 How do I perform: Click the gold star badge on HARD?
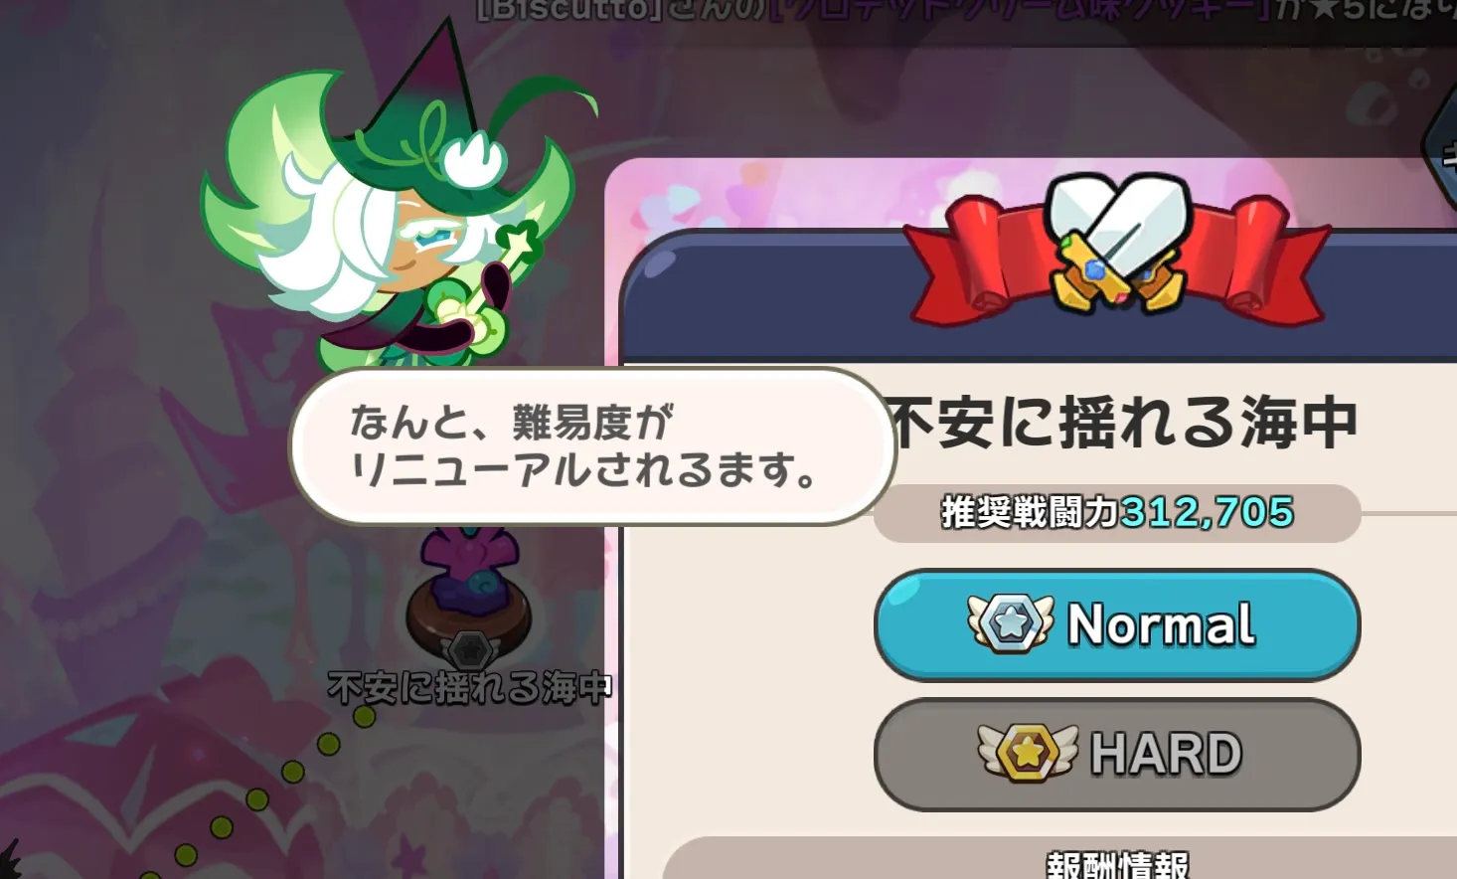tap(1028, 753)
